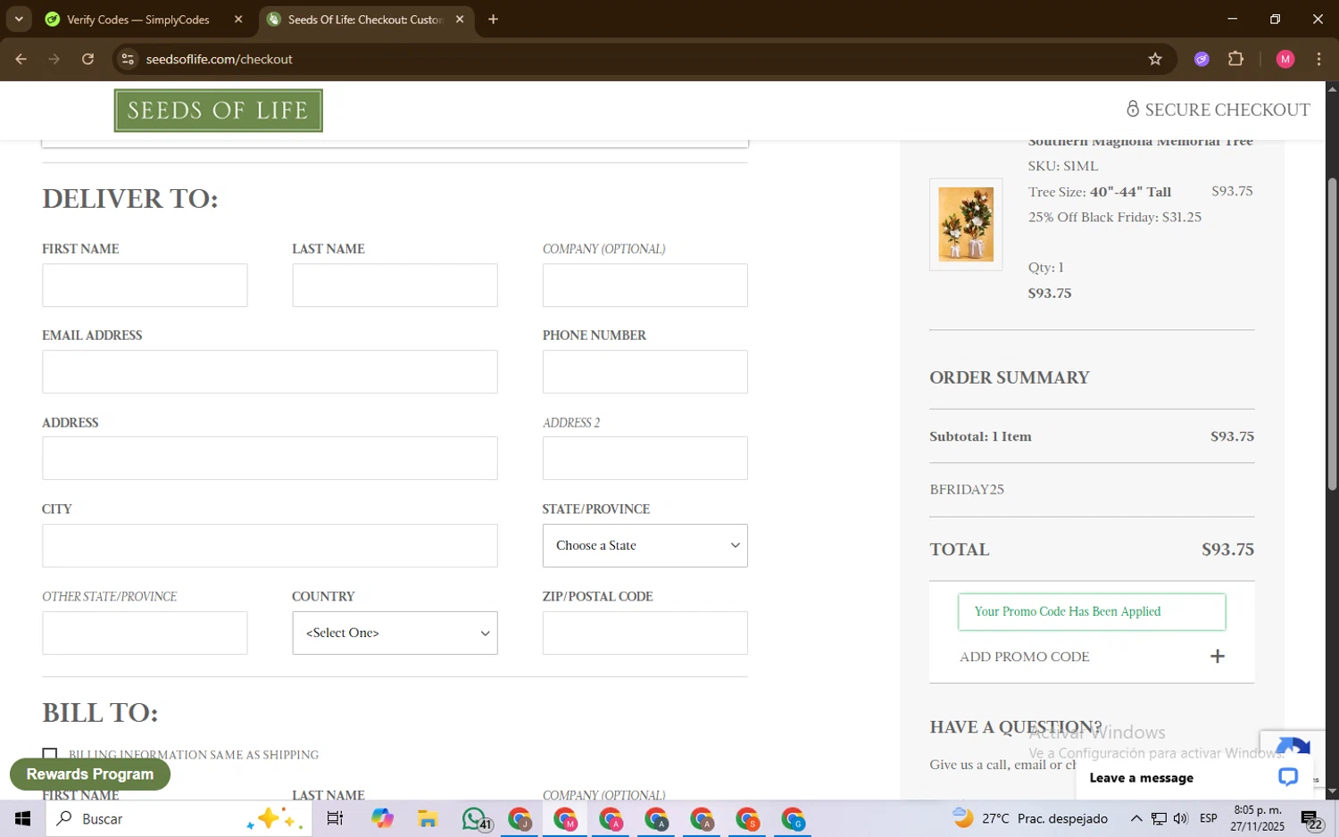
Task: Switch to the Chrome window with profile M
Action: pos(566,819)
